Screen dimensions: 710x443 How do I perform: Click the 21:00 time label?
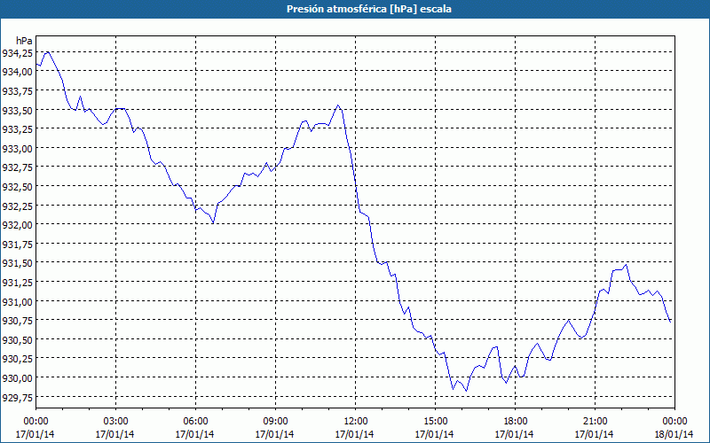595,422
